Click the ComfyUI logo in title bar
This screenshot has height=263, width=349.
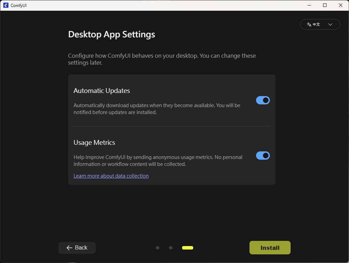(6, 5)
